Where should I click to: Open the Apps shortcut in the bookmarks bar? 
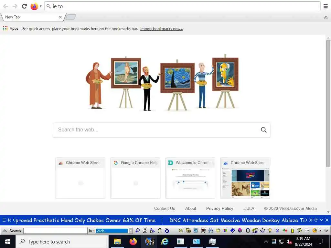[11, 28]
